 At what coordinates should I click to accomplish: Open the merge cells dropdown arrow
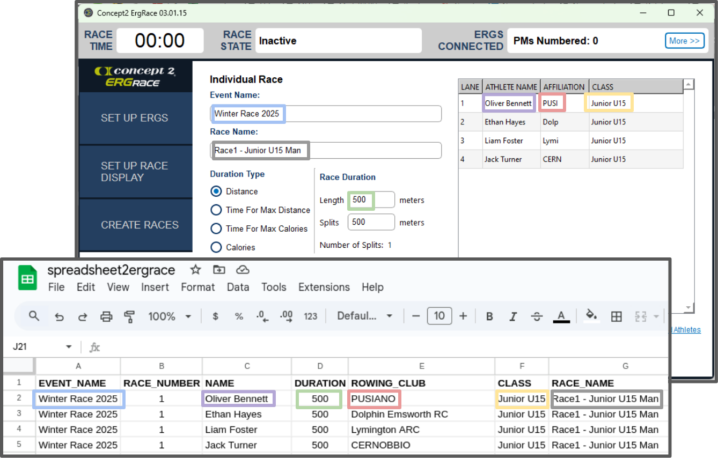point(656,316)
